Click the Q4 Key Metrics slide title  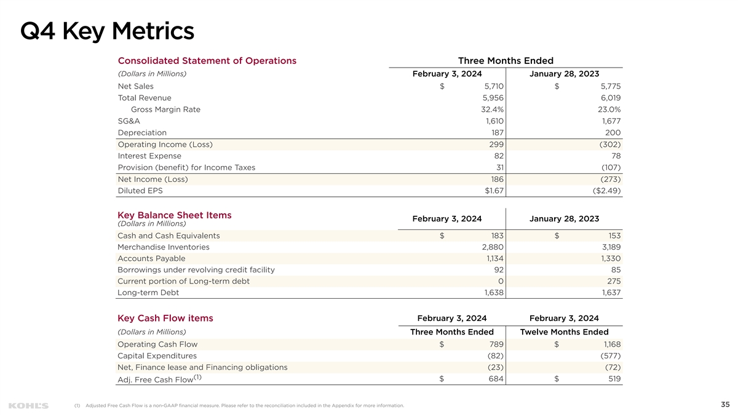click(x=107, y=31)
